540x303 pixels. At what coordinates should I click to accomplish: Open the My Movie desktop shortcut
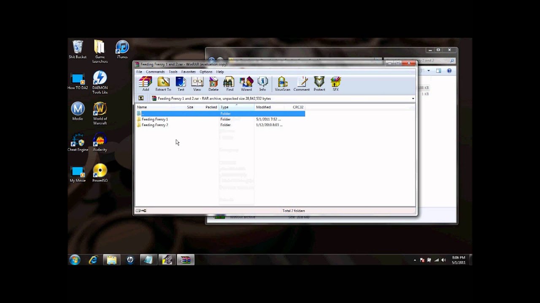(78, 174)
